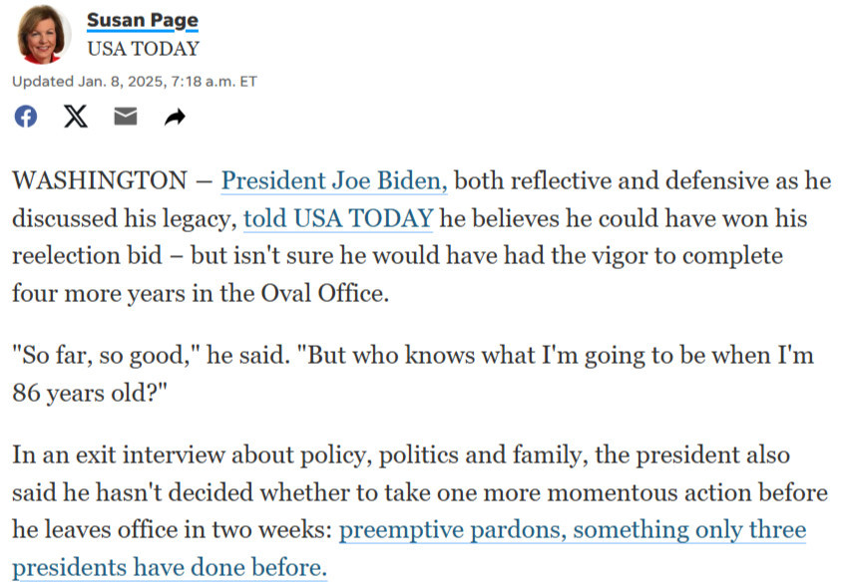Open Susan Page's author profile link
862x588 pixels.
[x=143, y=20]
